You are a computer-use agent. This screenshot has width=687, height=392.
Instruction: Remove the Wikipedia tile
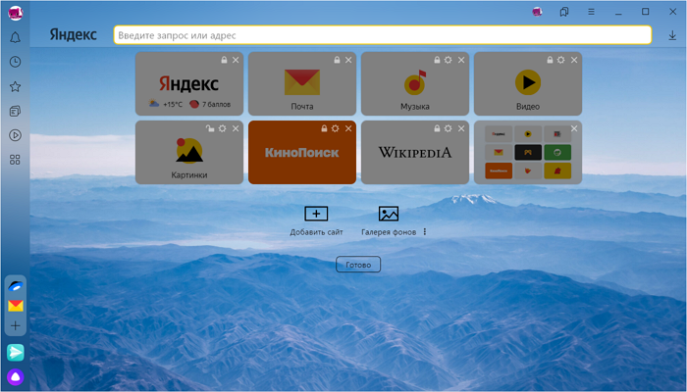(461, 128)
